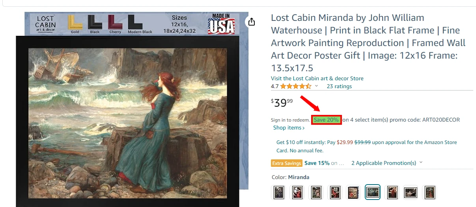
Task: Open the Shop items link chevron
Action: point(303,128)
